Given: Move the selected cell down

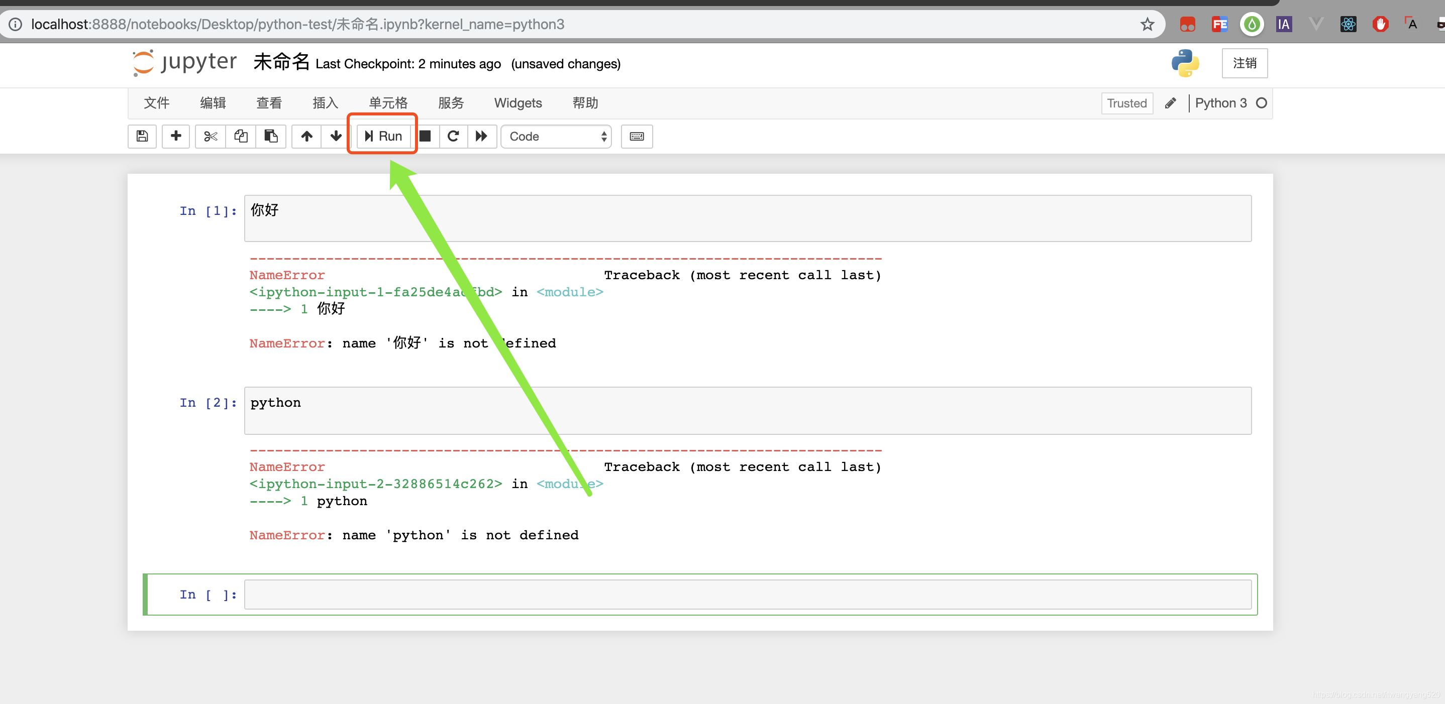Looking at the screenshot, I should (x=336, y=136).
